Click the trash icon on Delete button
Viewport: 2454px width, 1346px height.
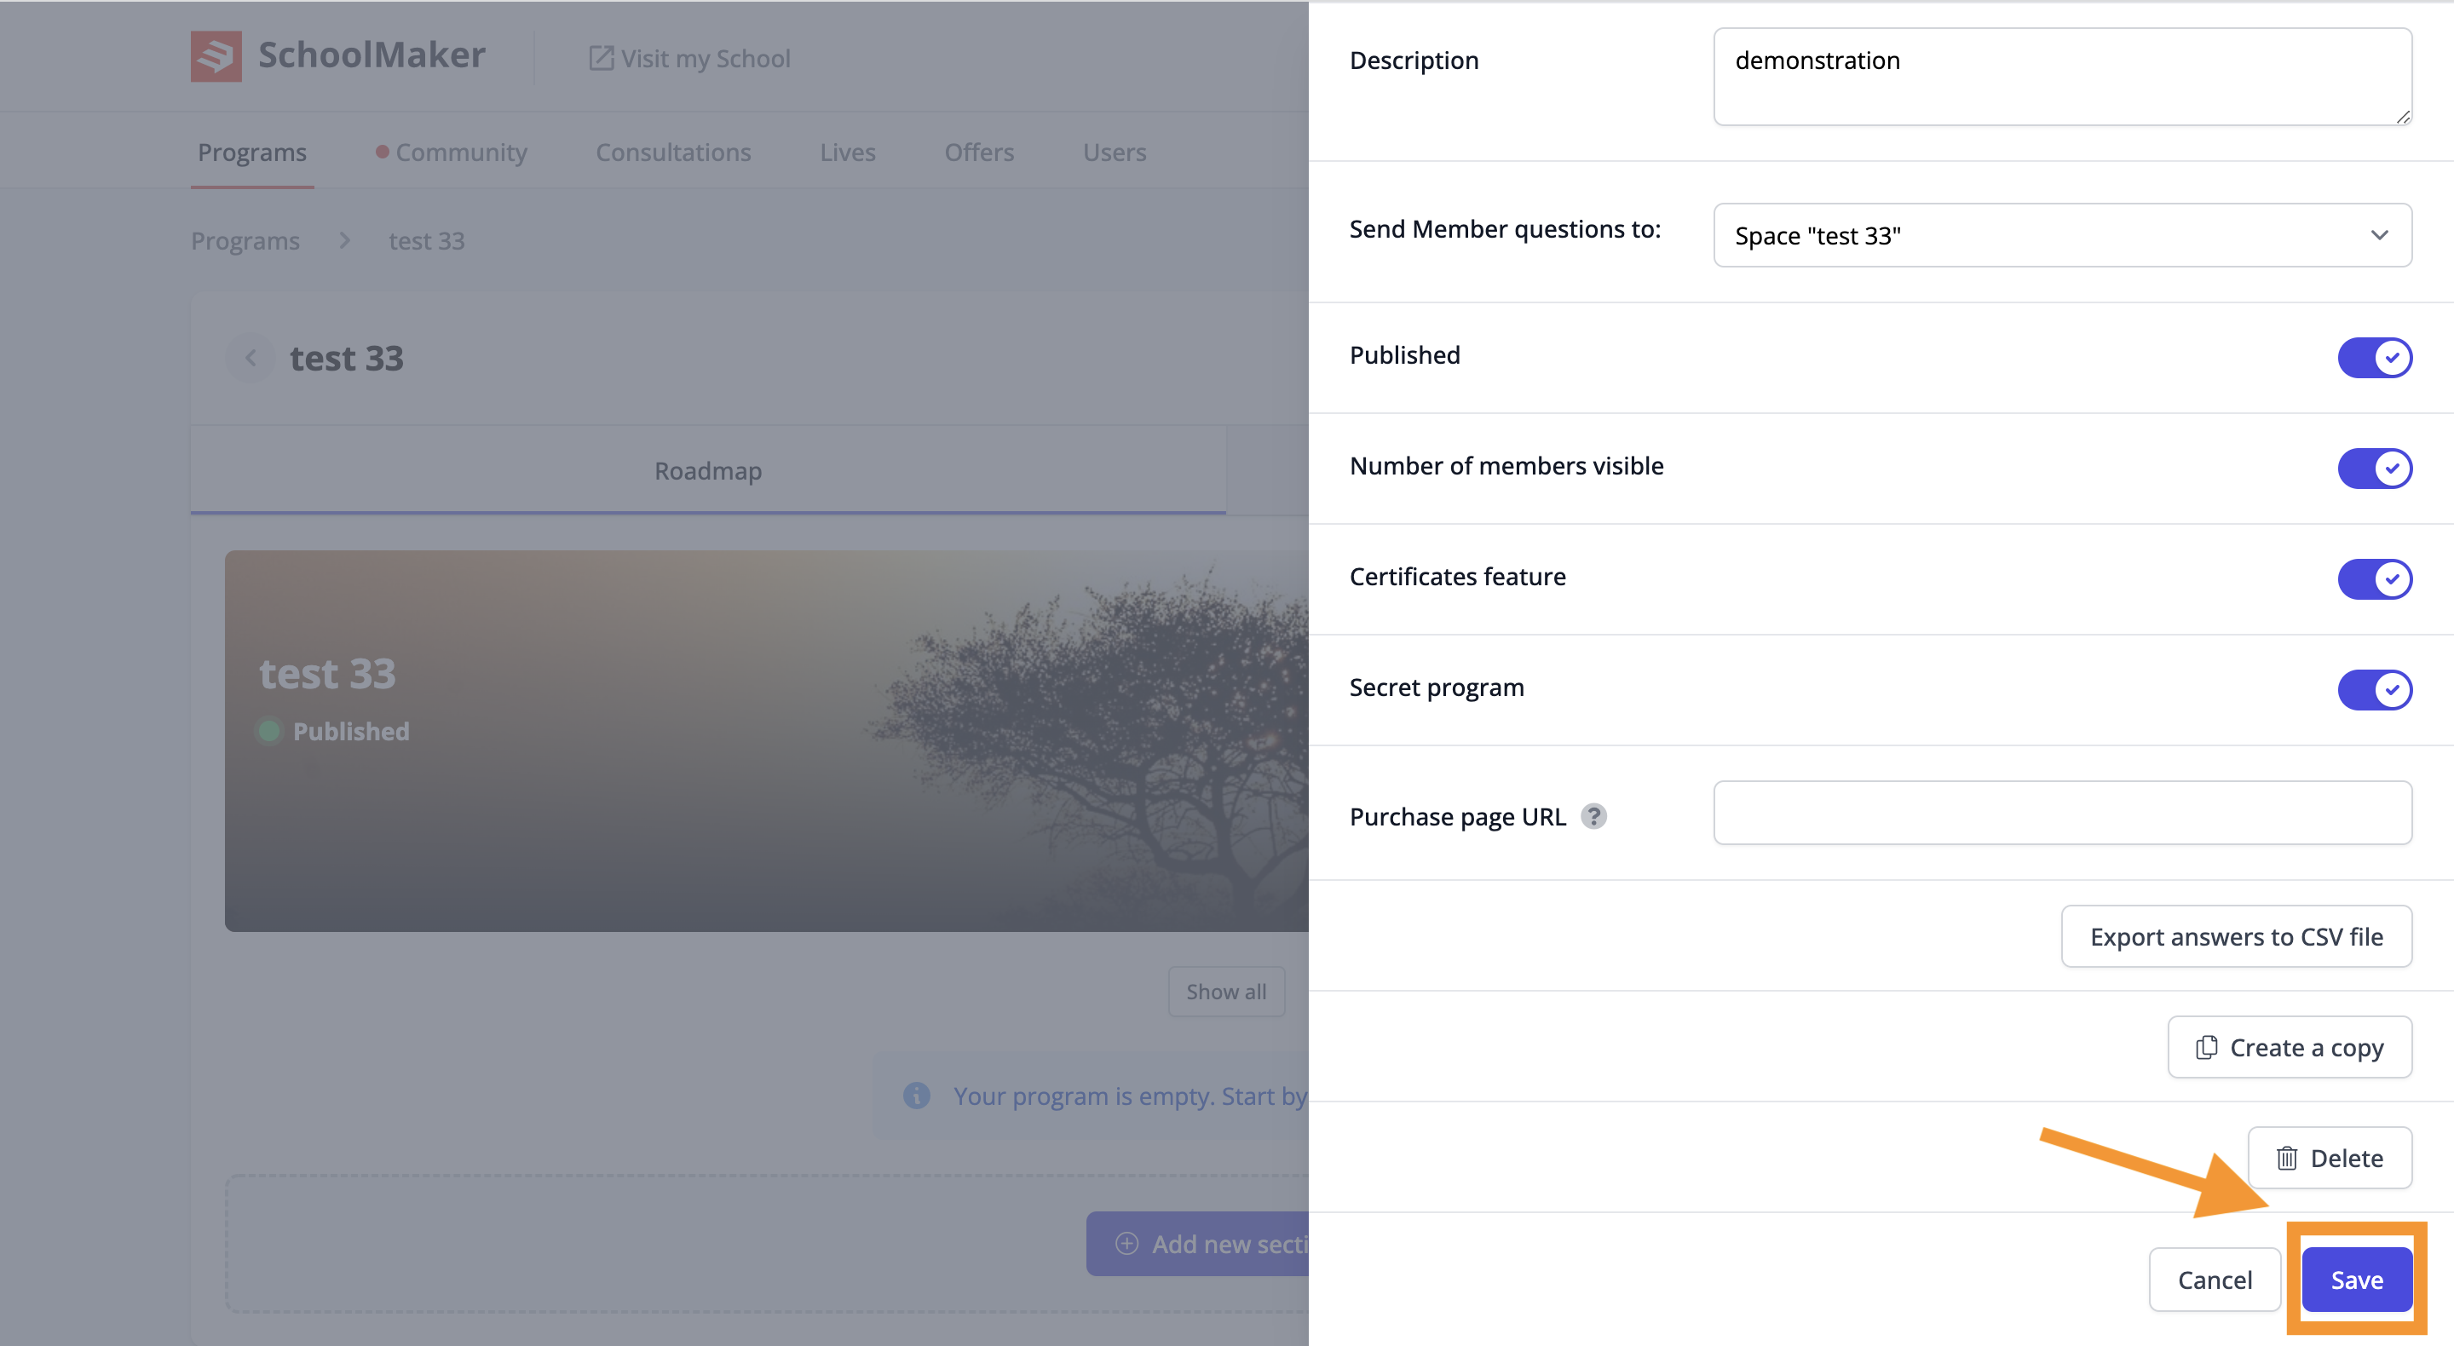(2286, 1159)
